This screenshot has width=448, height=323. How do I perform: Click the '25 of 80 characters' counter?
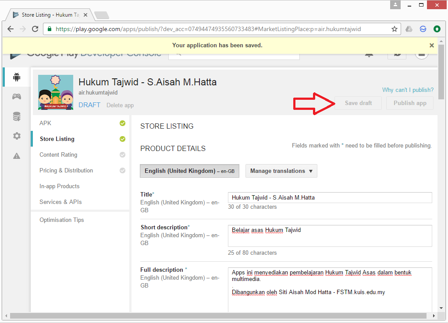click(x=252, y=253)
